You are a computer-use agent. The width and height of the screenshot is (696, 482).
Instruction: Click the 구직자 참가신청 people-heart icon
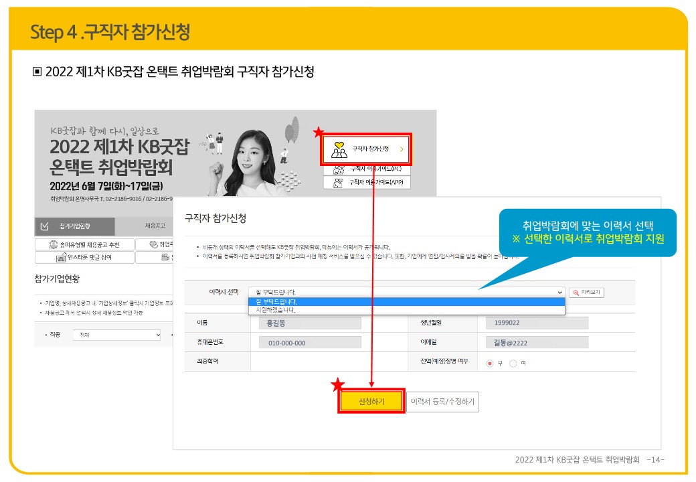339,149
